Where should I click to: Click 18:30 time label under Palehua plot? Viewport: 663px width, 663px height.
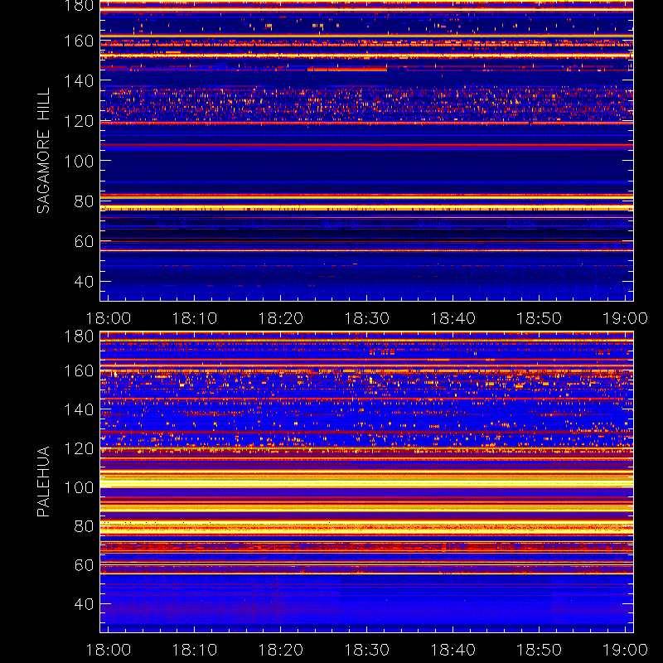pos(366,650)
